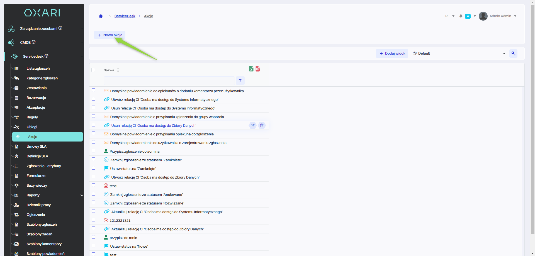Open Nazwa column options menu
535x256 pixels.
pos(118,70)
